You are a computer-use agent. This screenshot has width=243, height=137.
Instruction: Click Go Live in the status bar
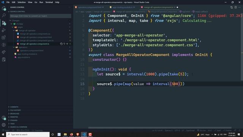[201, 131]
